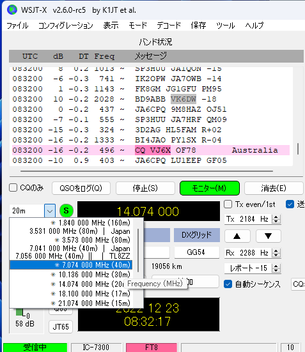Collapse the 20m band dropdown arrow
The height and width of the screenshot is (352, 305).
pyautogui.click(x=50, y=211)
